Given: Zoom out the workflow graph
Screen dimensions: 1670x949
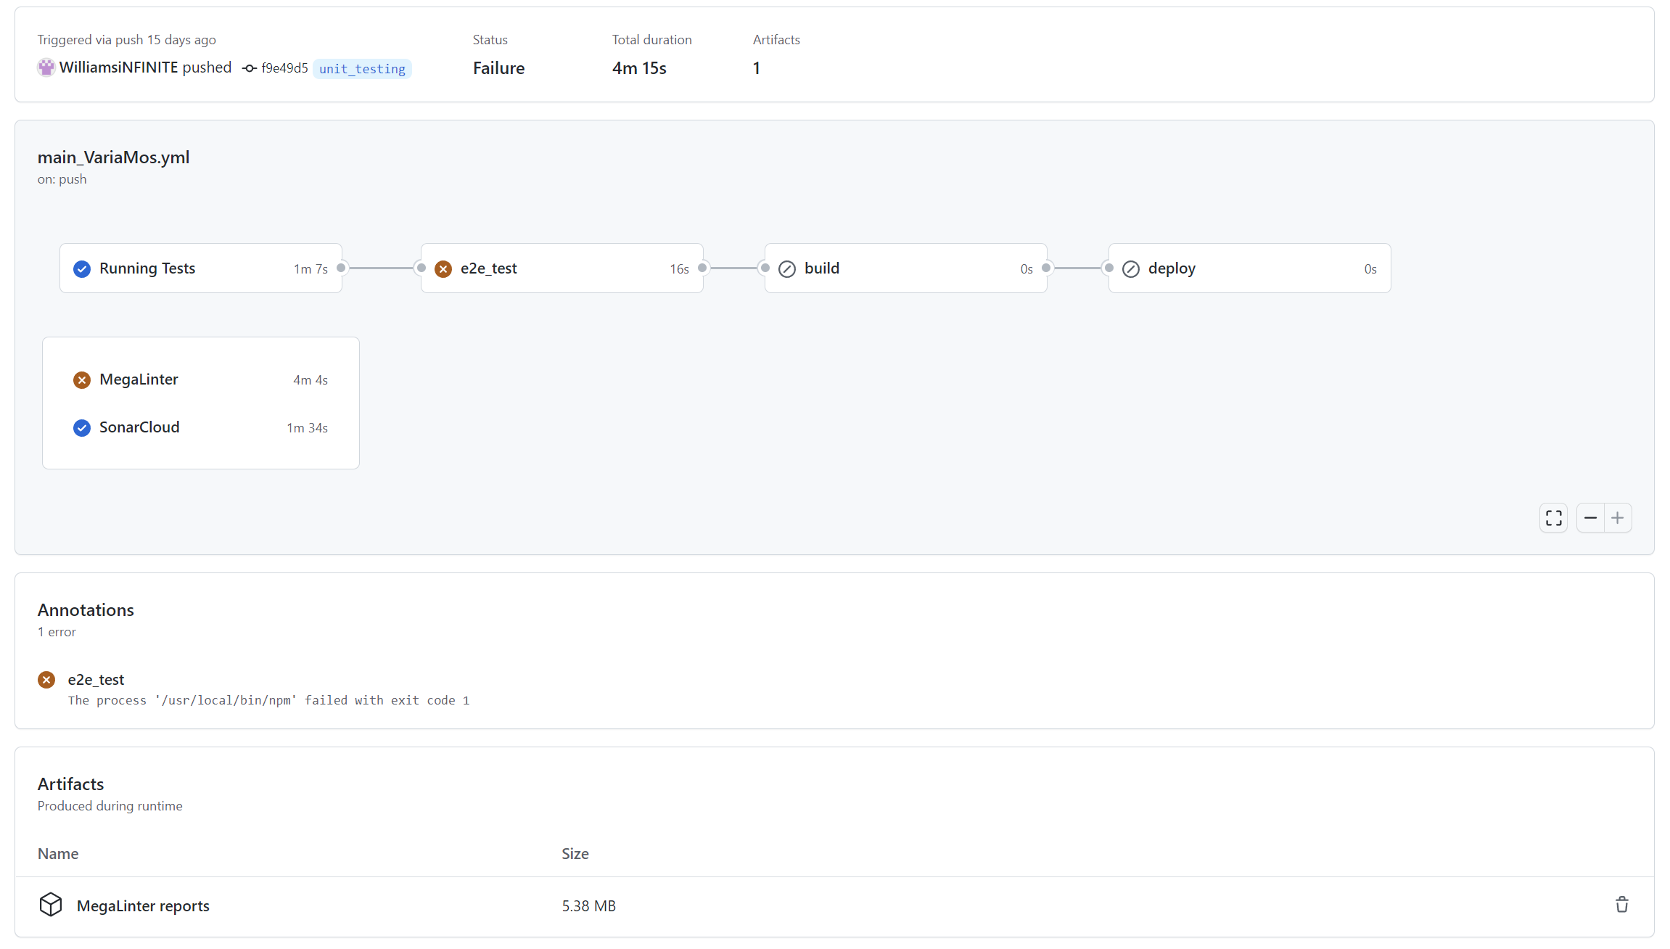Looking at the screenshot, I should click(x=1590, y=518).
